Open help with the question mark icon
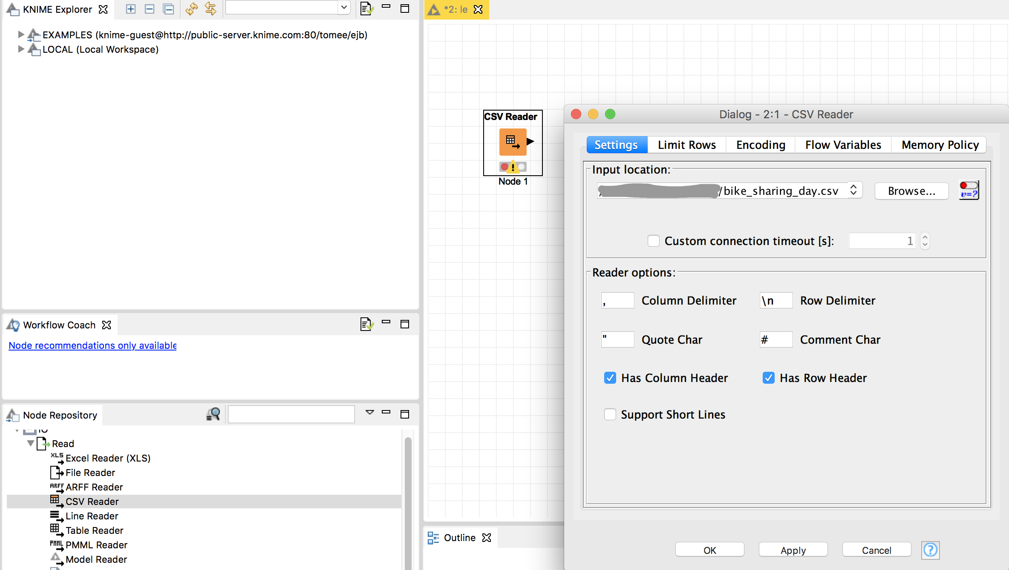Image resolution: width=1009 pixels, height=570 pixels. 931,550
